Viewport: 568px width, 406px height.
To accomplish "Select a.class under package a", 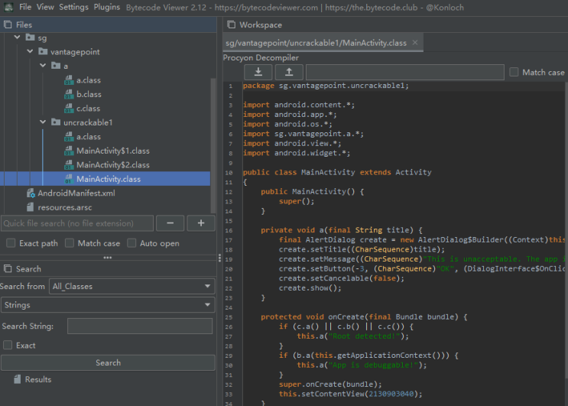I will (89, 80).
